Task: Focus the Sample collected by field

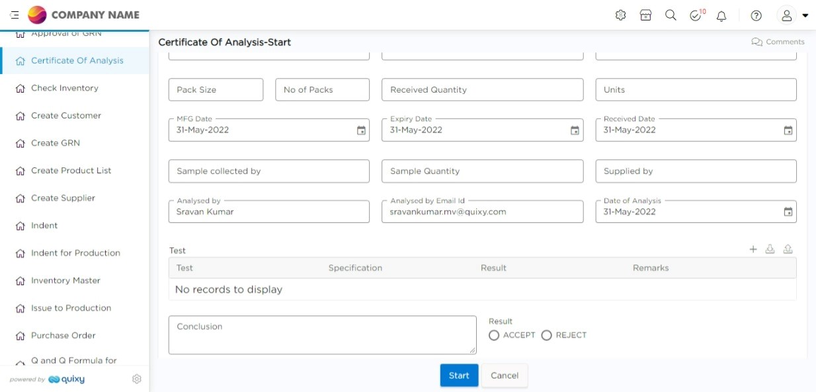Action: (x=269, y=171)
